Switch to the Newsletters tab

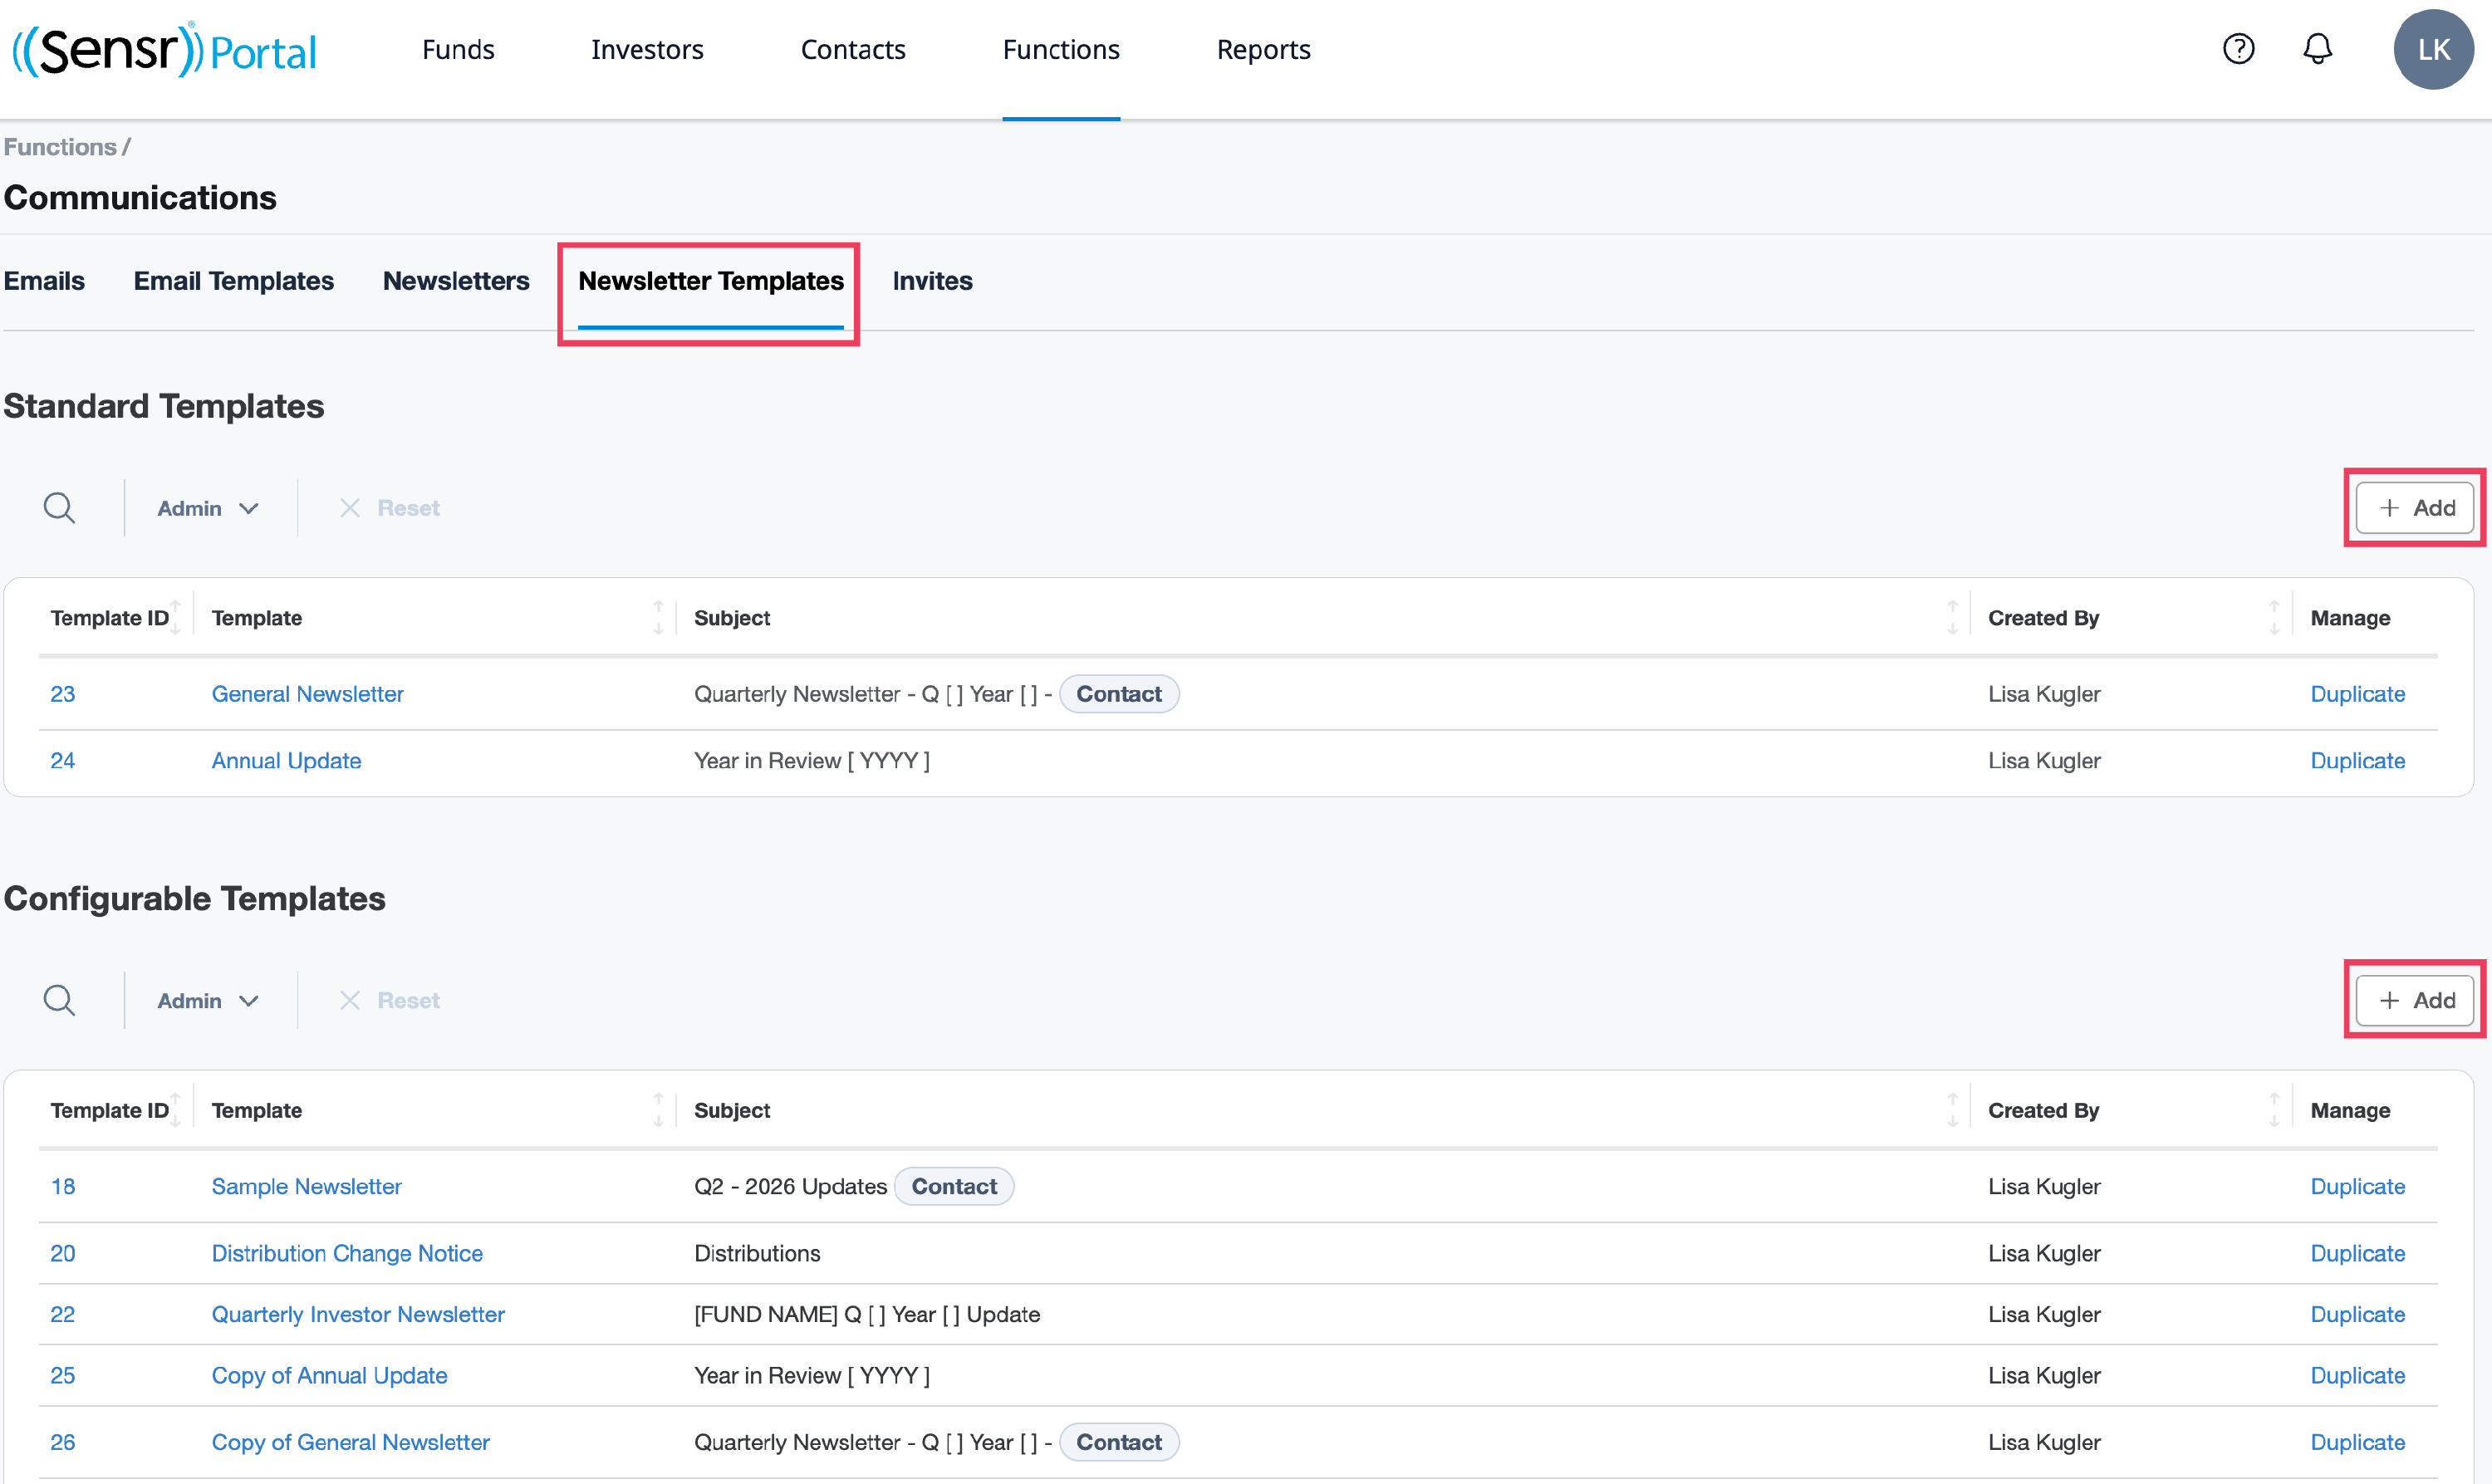(456, 281)
